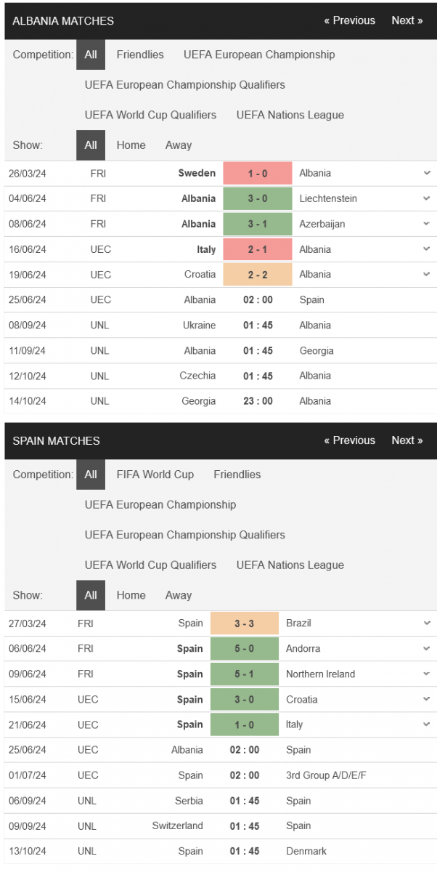Screen dimensions: 437x872
Task: Open the 3-0 score of Albania vs Liechtenstein
Action: coord(258,198)
